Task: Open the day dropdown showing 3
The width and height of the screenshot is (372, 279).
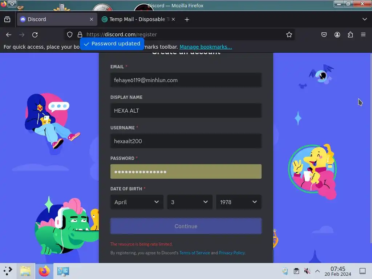Action: pyautogui.click(x=190, y=202)
